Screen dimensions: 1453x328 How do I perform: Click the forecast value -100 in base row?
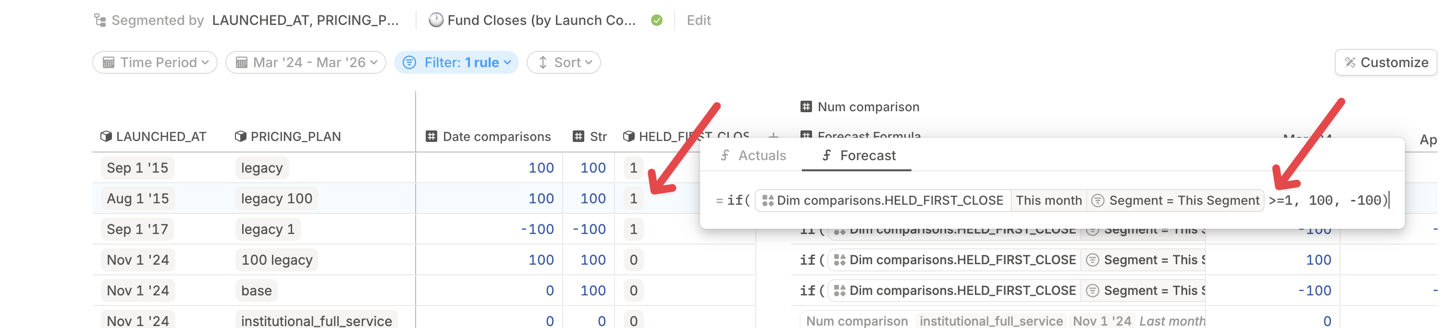coord(1314,291)
